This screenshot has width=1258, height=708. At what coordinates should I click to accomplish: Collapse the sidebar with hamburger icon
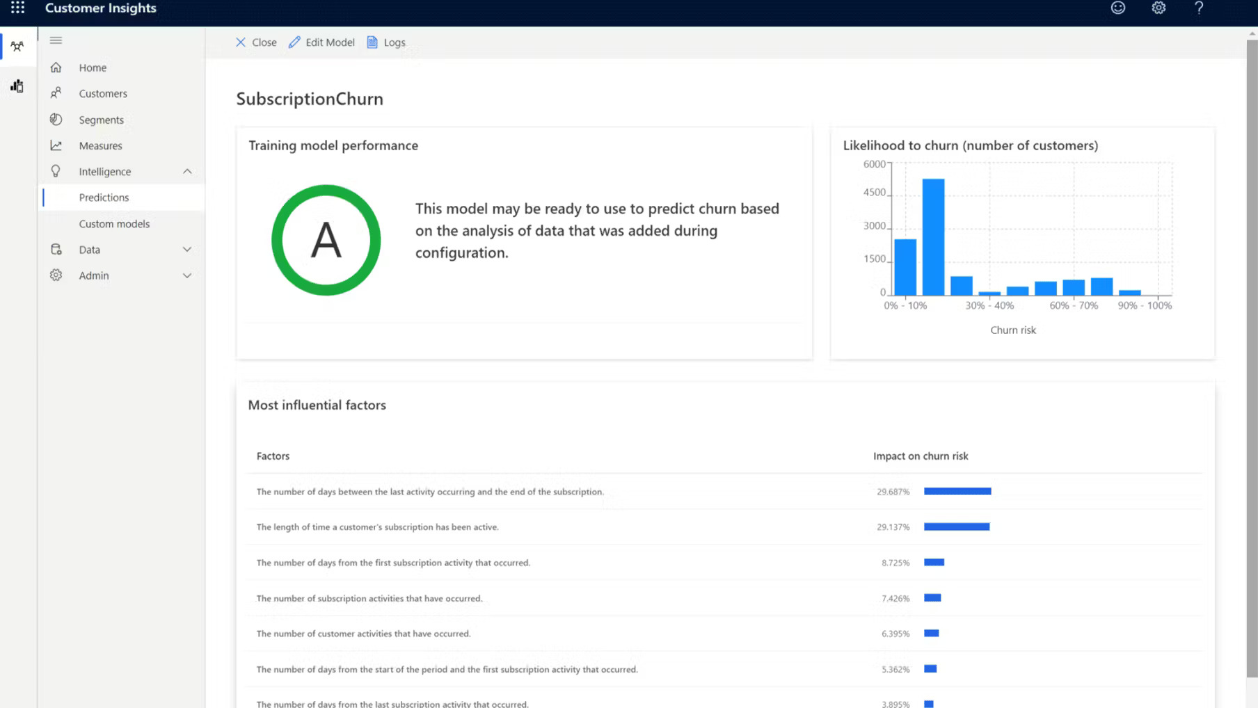click(x=56, y=40)
